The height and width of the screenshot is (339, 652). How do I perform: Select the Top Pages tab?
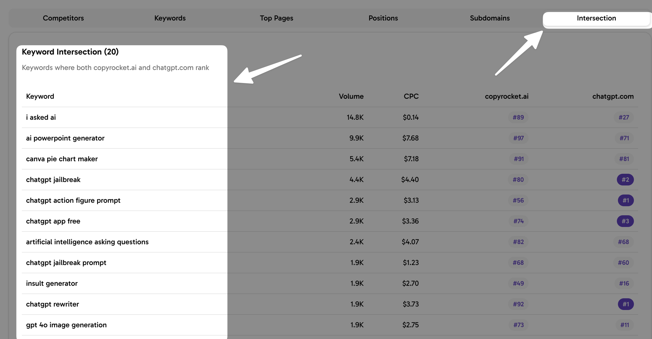276,18
